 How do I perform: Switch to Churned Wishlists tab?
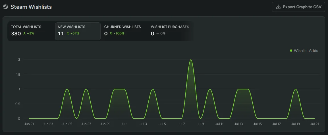124,31
